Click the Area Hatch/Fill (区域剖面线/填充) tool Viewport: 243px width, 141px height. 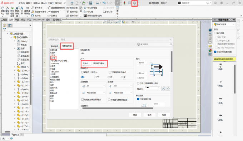[93, 16]
